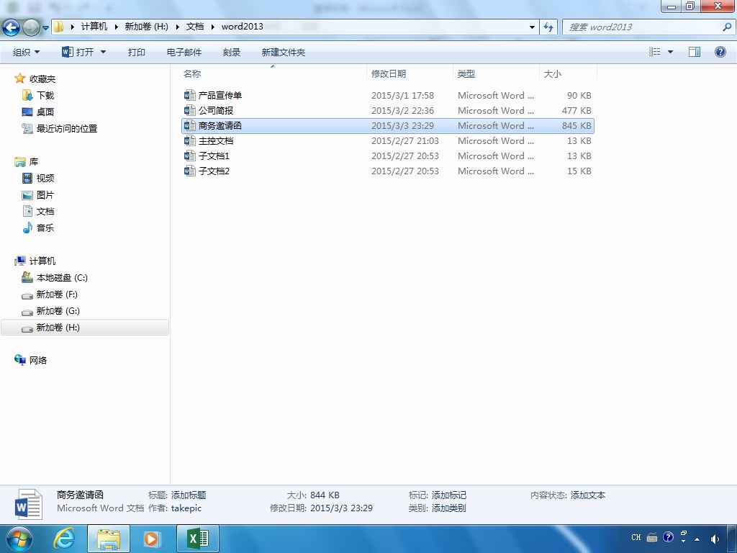Click 打印 in the toolbar

(x=136, y=52)
